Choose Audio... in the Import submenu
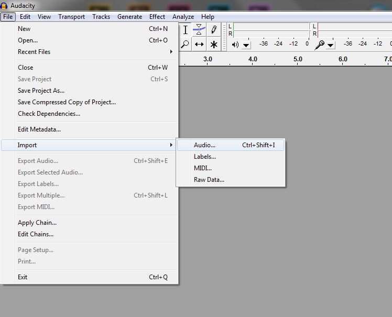 click(x=231, y=145)
